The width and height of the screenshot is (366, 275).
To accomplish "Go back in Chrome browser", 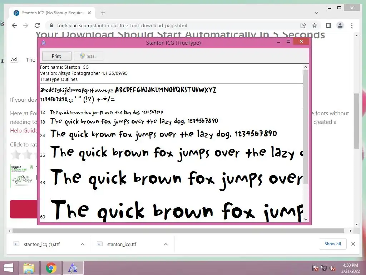I will (14, 25).
